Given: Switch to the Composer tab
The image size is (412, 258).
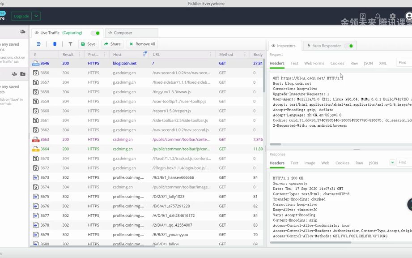Looking at the screenshot, I should (x=132, y=33).
